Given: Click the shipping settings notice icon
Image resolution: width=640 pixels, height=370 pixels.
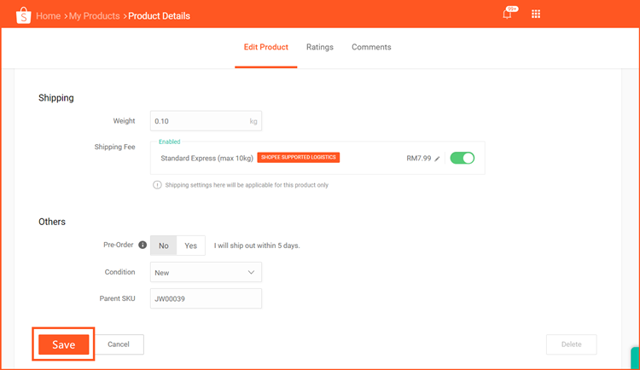Looking at the screenshot, I should pos(157,185).
